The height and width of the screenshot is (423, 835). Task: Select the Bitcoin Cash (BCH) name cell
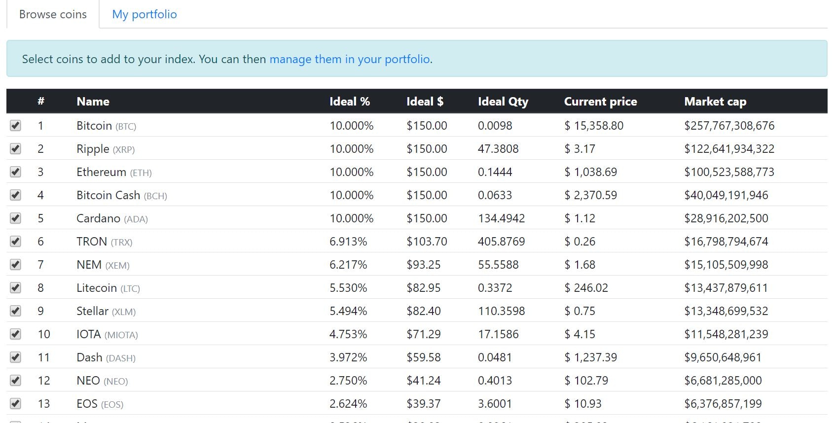click(x=122, y=195)
